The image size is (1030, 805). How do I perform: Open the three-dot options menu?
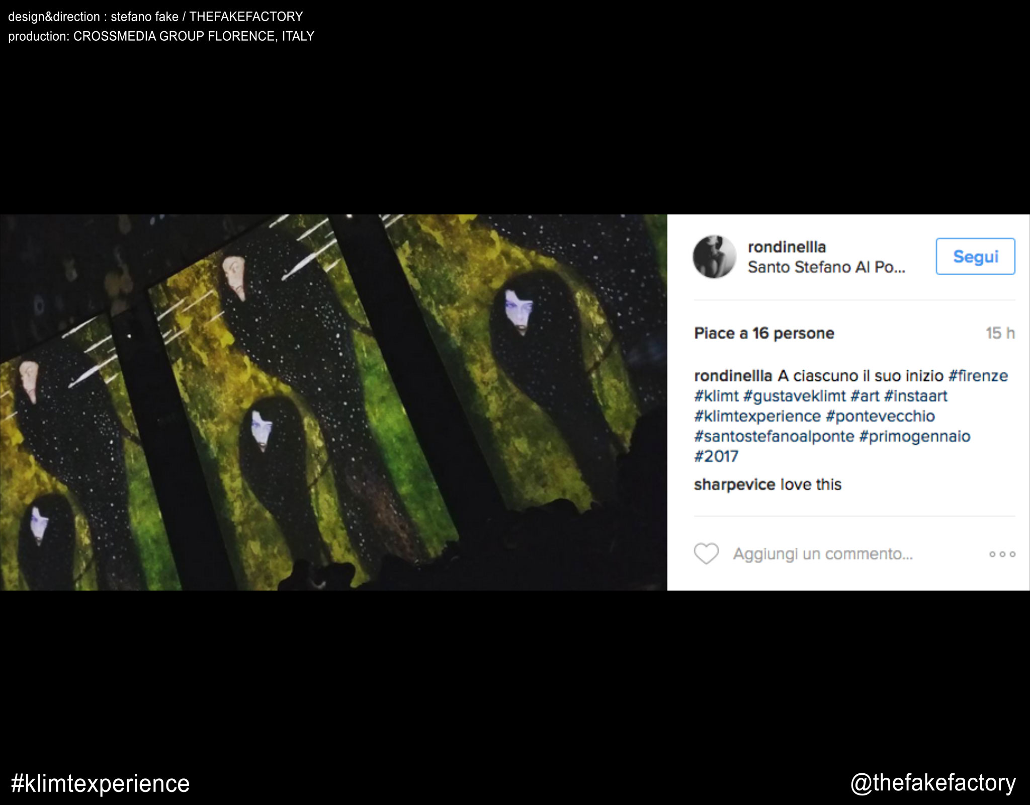1002,554
